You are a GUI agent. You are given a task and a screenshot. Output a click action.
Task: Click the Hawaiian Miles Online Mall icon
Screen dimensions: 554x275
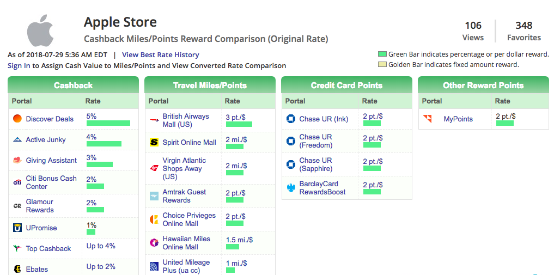pyautogui.click(x=154, y=243)
